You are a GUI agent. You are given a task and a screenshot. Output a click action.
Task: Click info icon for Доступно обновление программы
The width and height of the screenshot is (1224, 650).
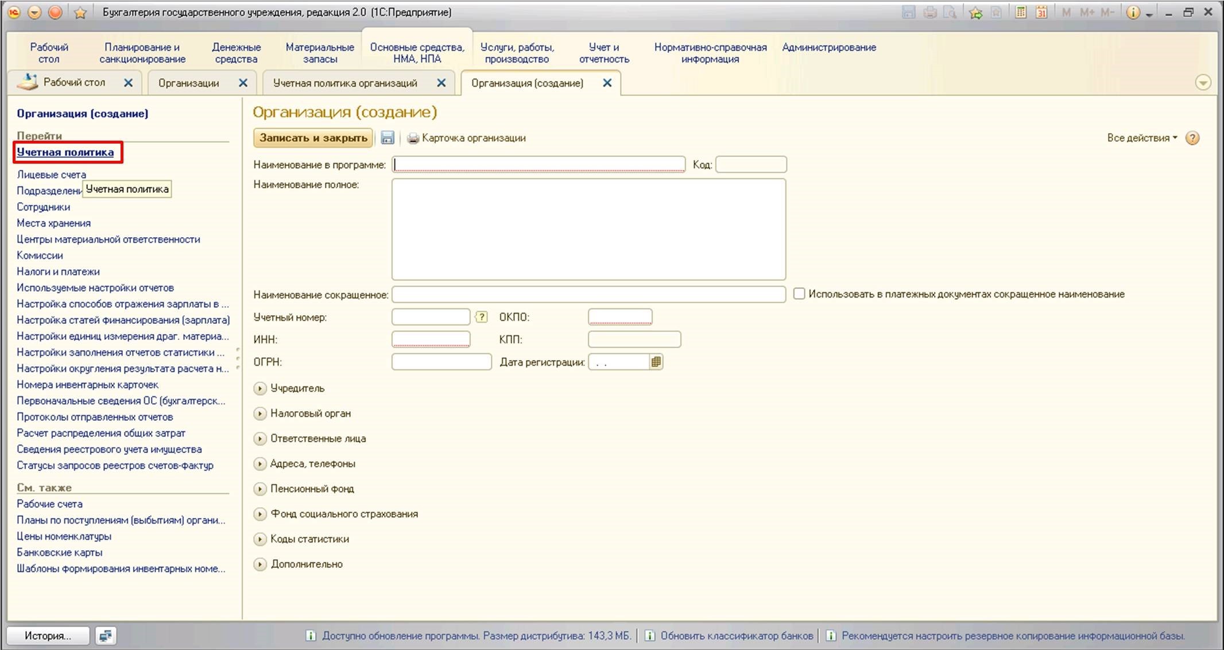[311, 636]
